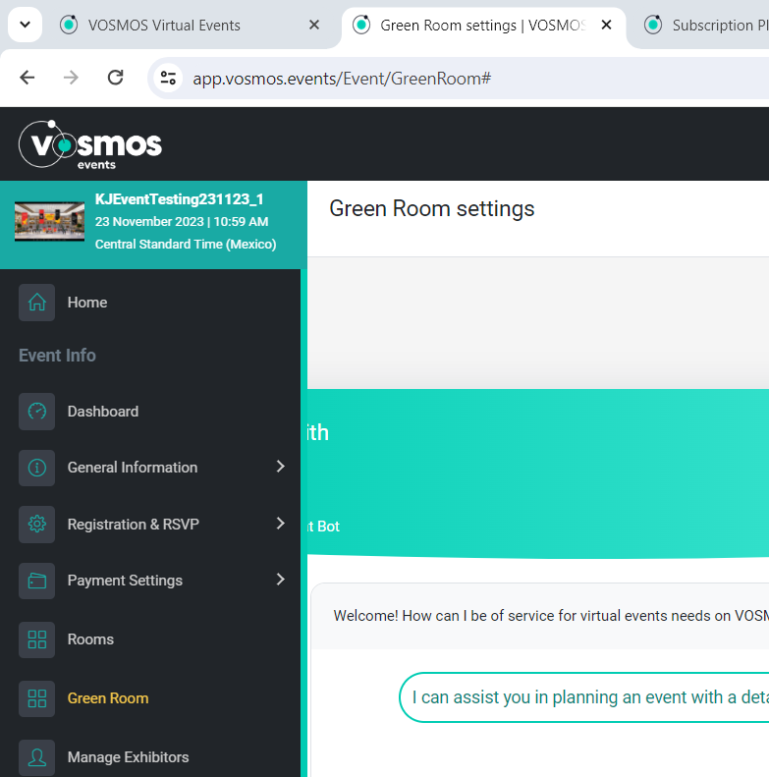Screen dimensions: 769x777
Task: Click the VOSMOS events logo
Action: (90, 144)
